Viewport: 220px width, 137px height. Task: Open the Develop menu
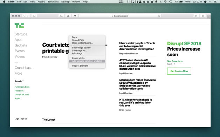66,2
